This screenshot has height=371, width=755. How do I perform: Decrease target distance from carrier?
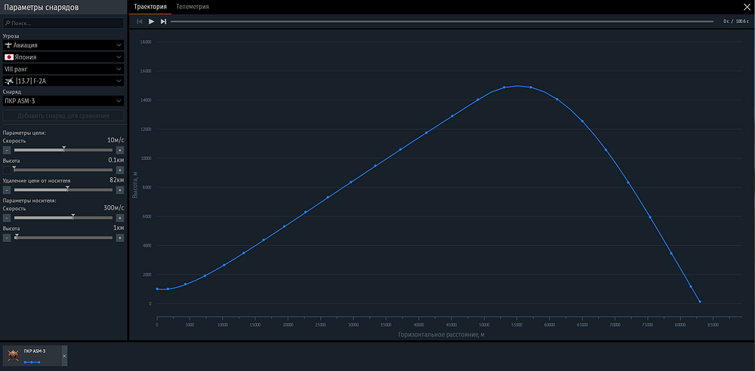tap(7, 190)
